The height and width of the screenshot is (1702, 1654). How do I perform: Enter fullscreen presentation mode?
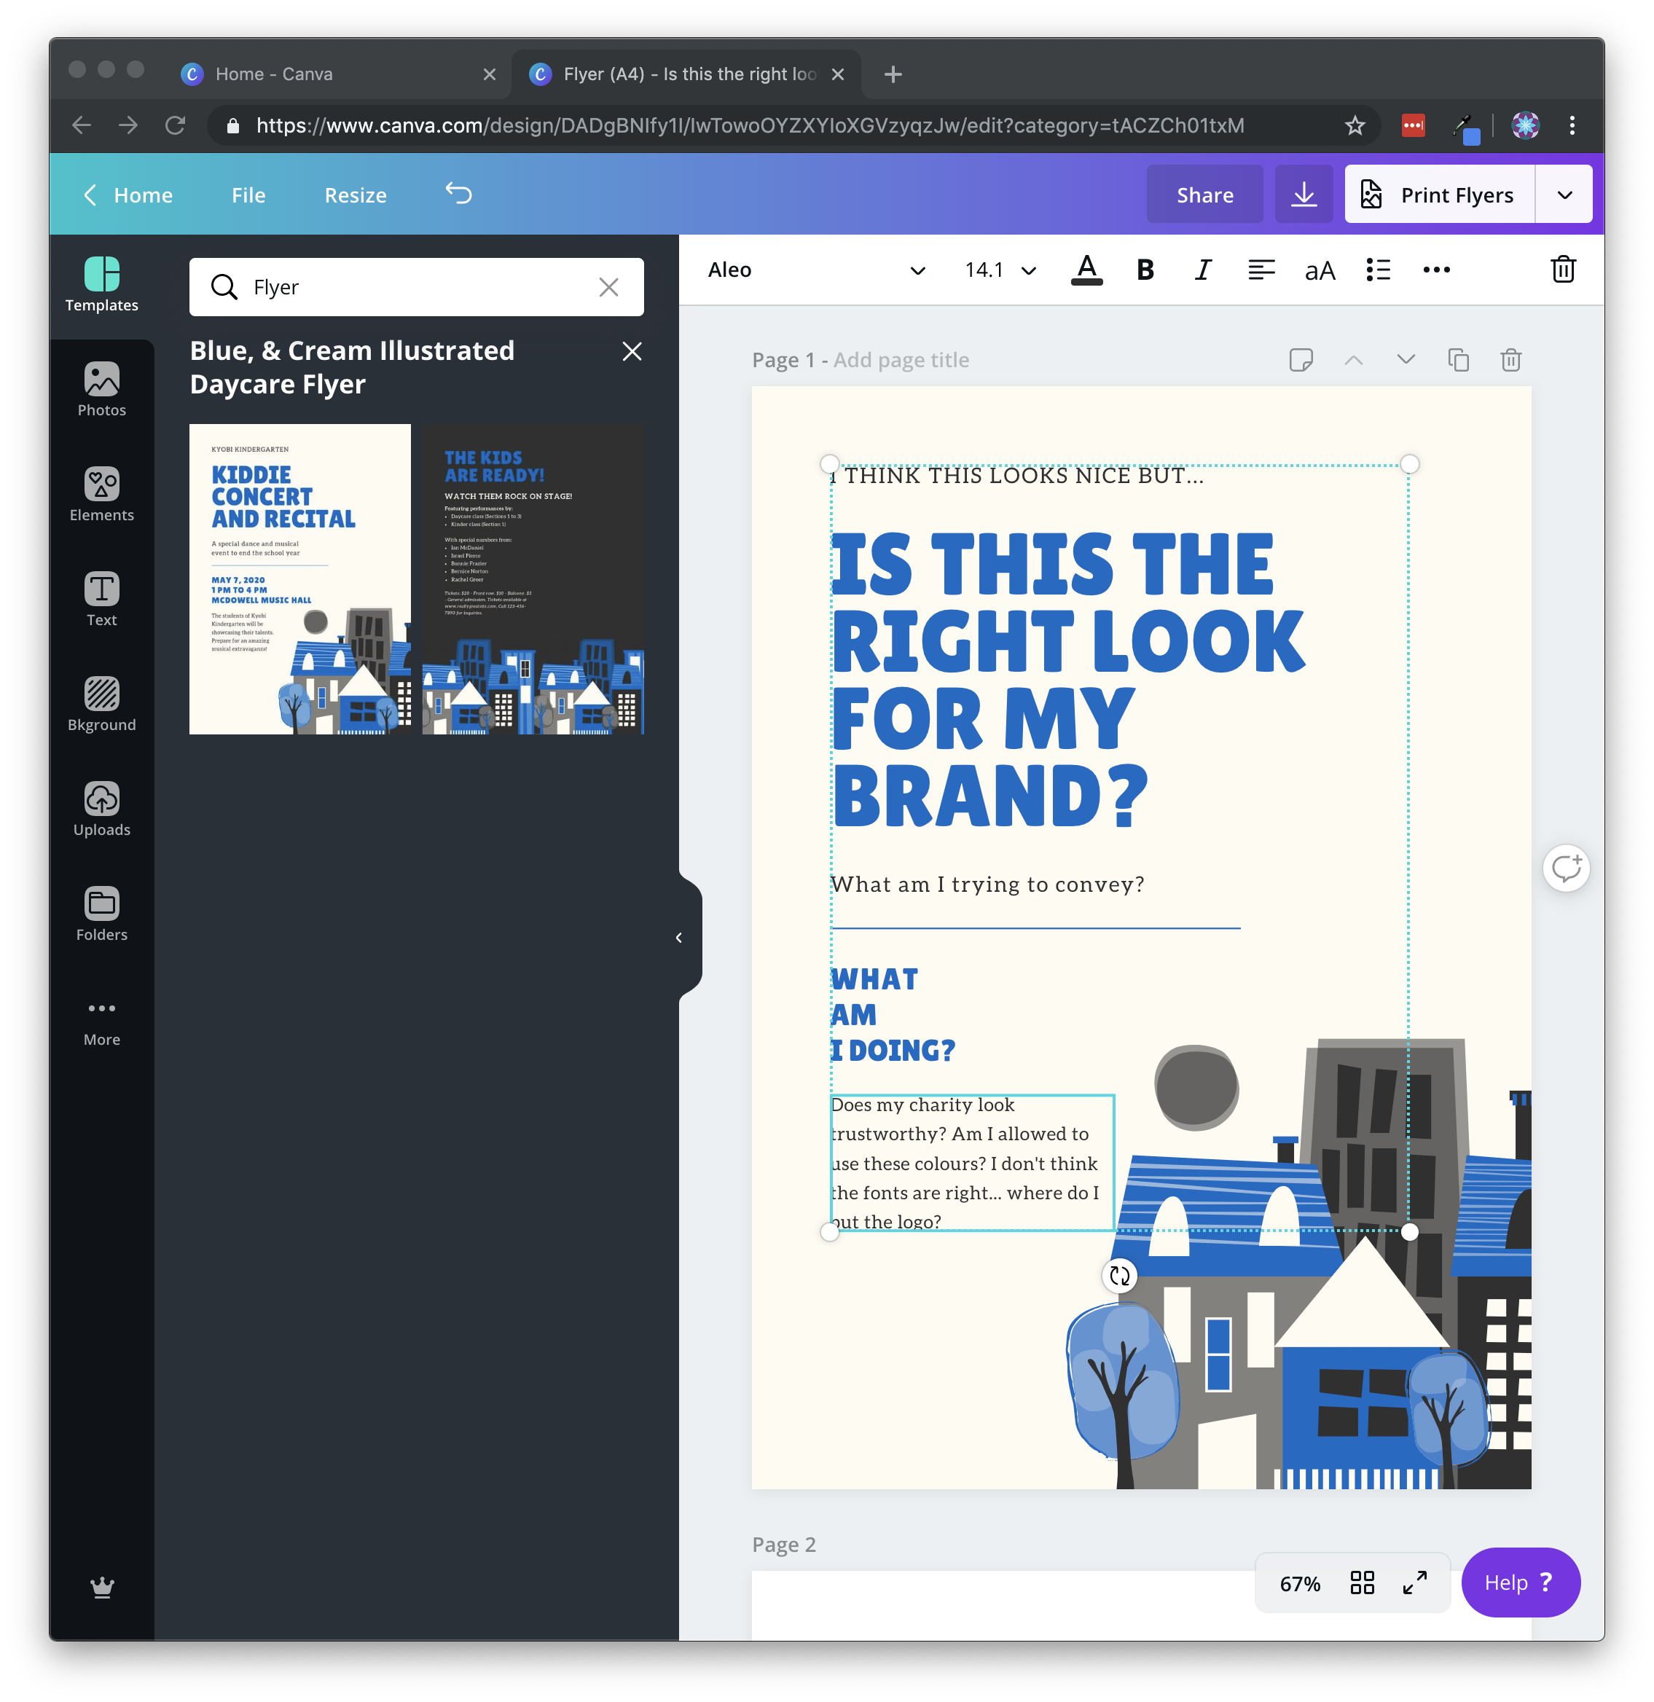click(x=1414, y=1582)
